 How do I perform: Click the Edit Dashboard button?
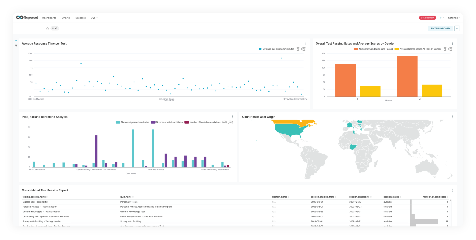pos(440,29)
